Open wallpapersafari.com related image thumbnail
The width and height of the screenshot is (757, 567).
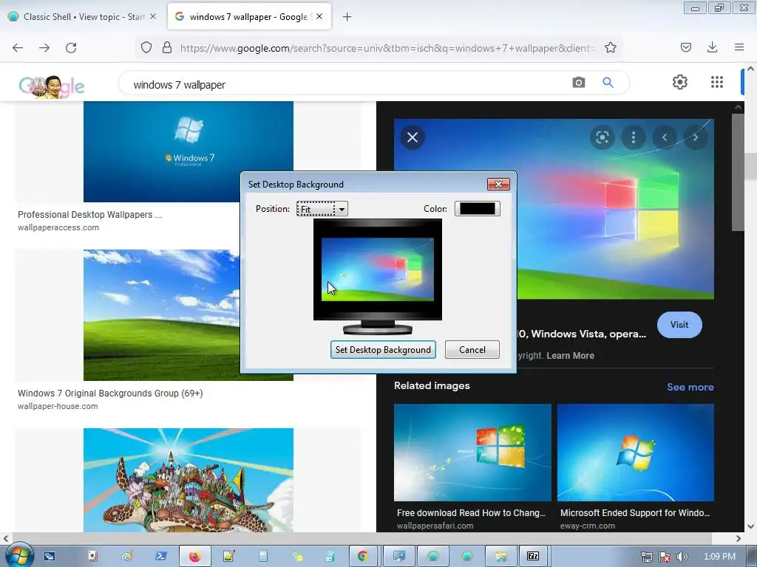click(x=472, y=453)
